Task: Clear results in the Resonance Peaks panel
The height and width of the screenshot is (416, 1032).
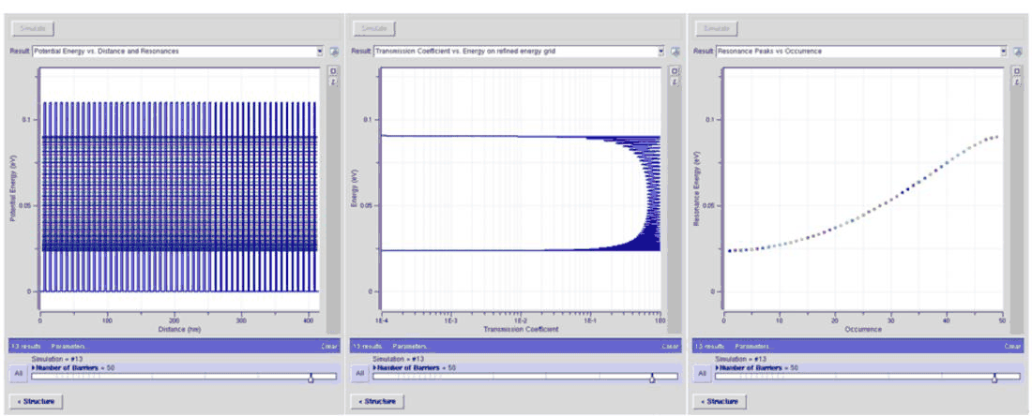Action: [x=1013, y=346]
